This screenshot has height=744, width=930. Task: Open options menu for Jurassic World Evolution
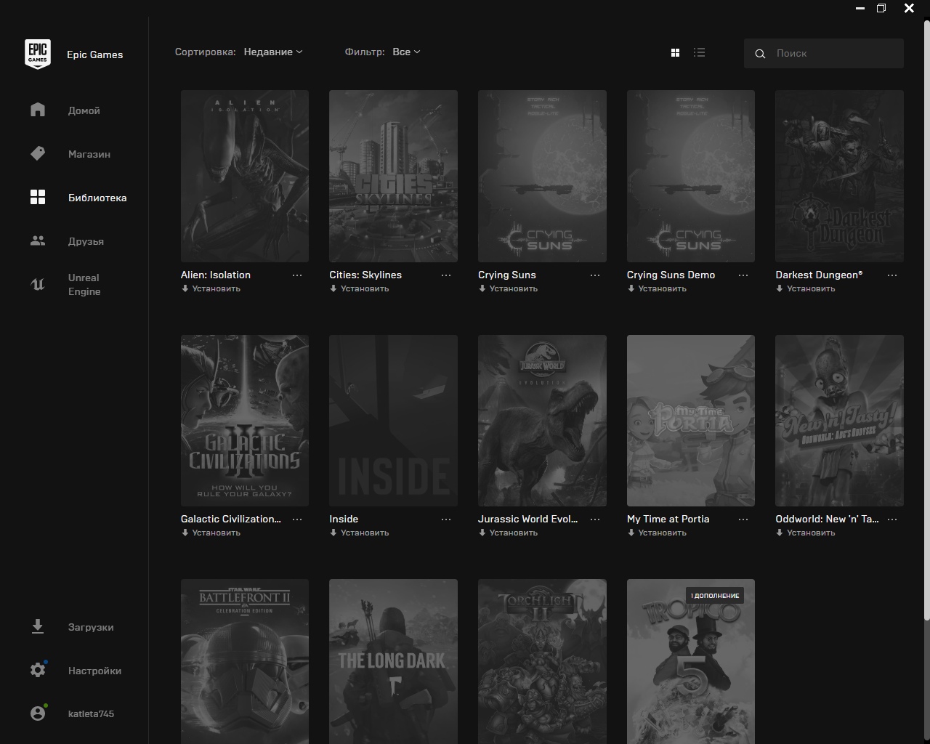coord(595,519)
